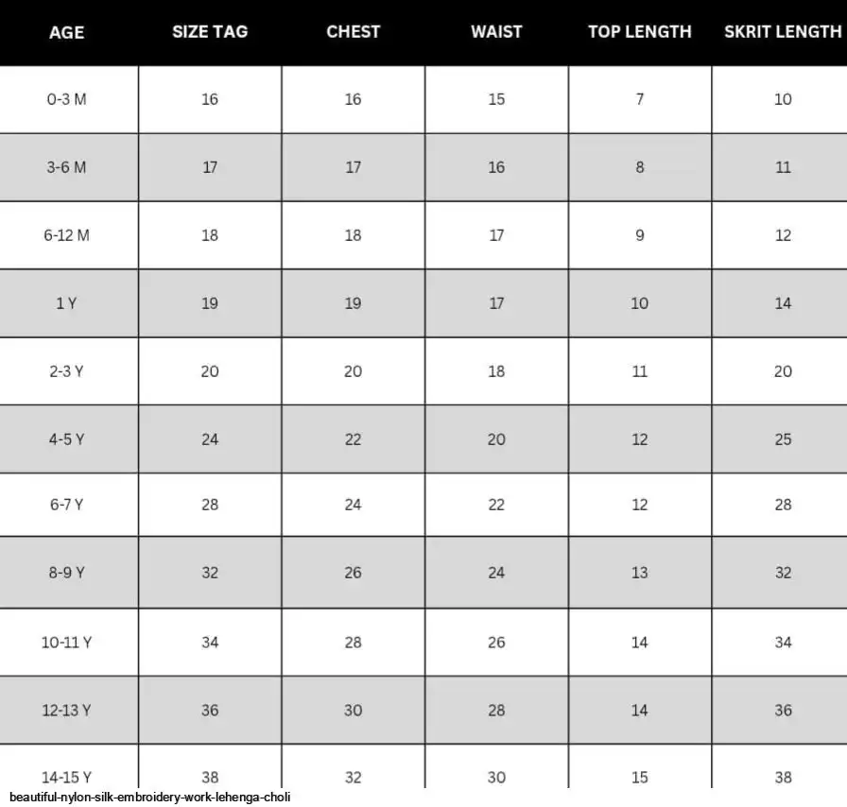The image size is (847, 807).
Task: Click the beautiful-nylon-silk-embroidery-work-lehenga-choli caption
Action: coord(149,798)
